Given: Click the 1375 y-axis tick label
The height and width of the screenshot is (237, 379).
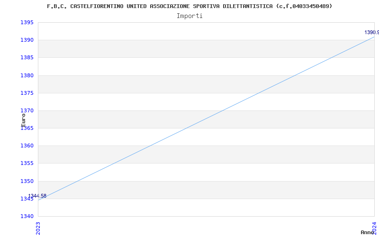Looking at the screenshot, I should coord(27,93).
